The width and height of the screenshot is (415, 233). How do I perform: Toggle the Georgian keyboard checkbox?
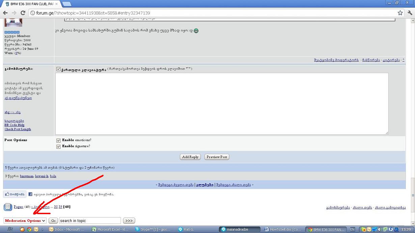click(58, 69)
